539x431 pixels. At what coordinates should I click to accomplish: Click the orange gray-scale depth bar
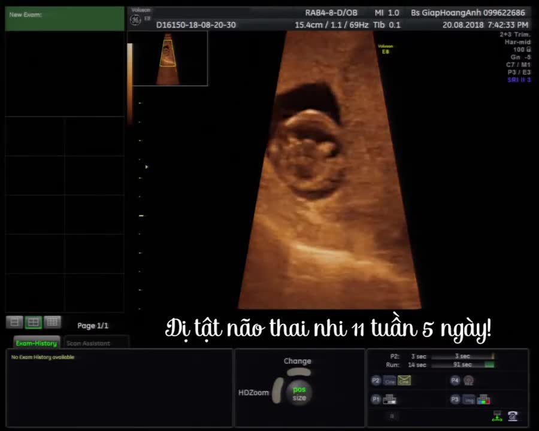[x=130, y=84]
